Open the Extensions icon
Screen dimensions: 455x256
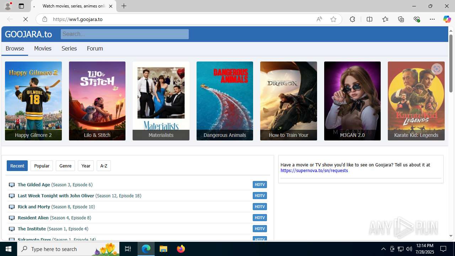click(352, 19)
